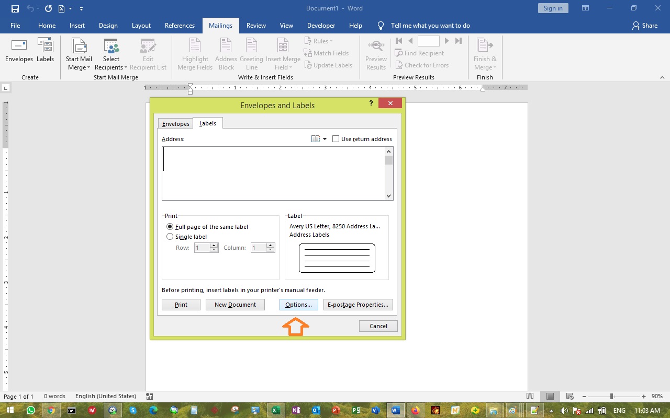
Task: Collapse the ribbon with the chevron
Action: 662,77
